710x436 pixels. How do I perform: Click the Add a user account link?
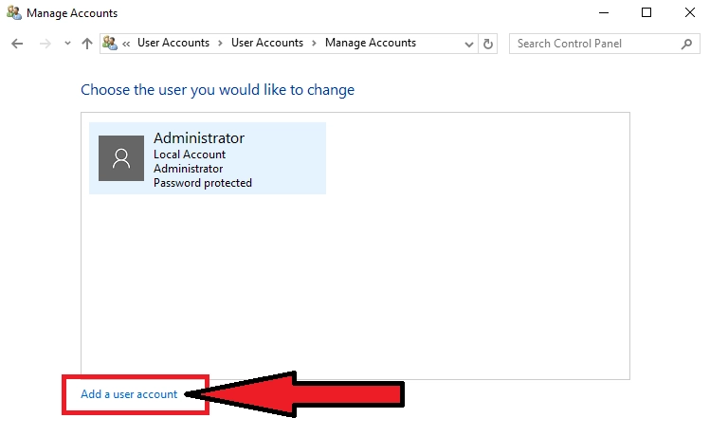tap(129, 394)
